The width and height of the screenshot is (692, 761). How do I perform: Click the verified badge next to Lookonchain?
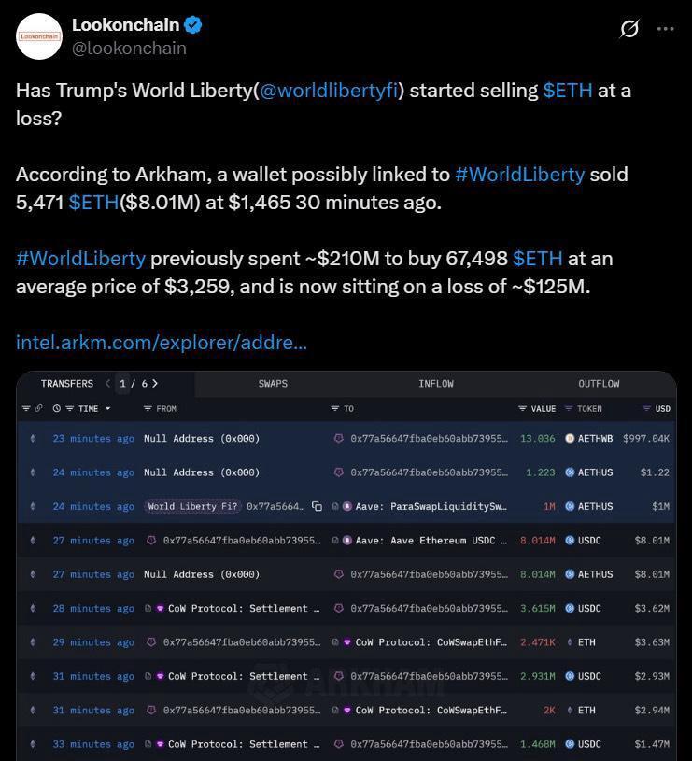click(x=192, y=24)
